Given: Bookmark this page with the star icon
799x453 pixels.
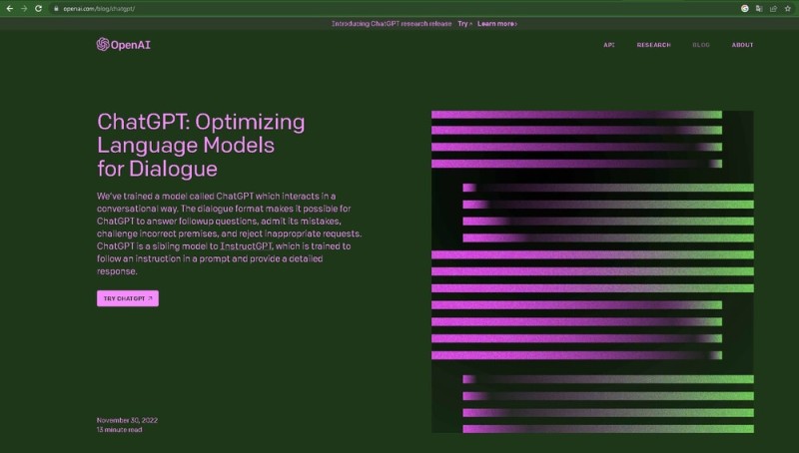Looking at the screenshot, I should pos(787,9).
